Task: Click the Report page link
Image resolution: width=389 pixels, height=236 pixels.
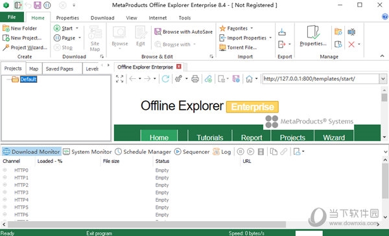Action: tap(252, 137)
